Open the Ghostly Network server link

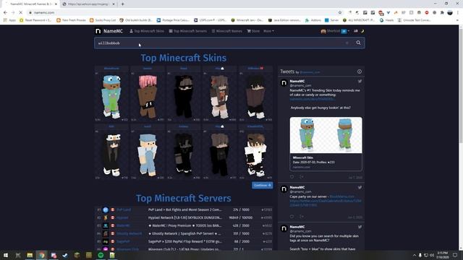(x=129, y=233)
